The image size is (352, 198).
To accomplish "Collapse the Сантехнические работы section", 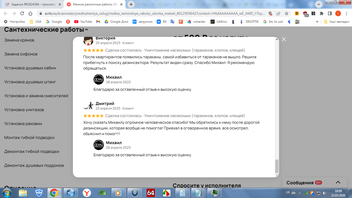I will point(87,30).
